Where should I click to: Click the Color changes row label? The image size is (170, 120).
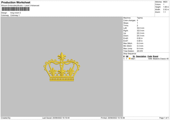point(129,20)
